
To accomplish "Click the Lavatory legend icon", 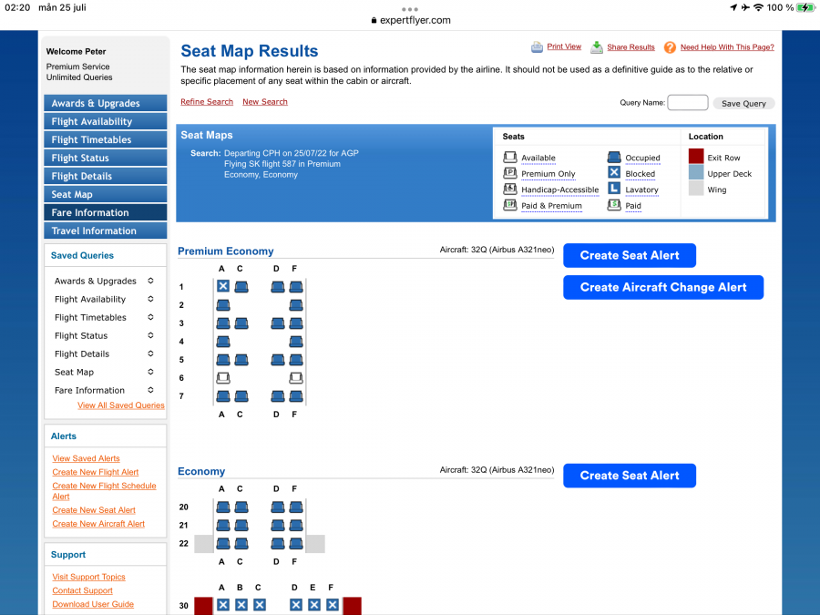I will (614, 190).
